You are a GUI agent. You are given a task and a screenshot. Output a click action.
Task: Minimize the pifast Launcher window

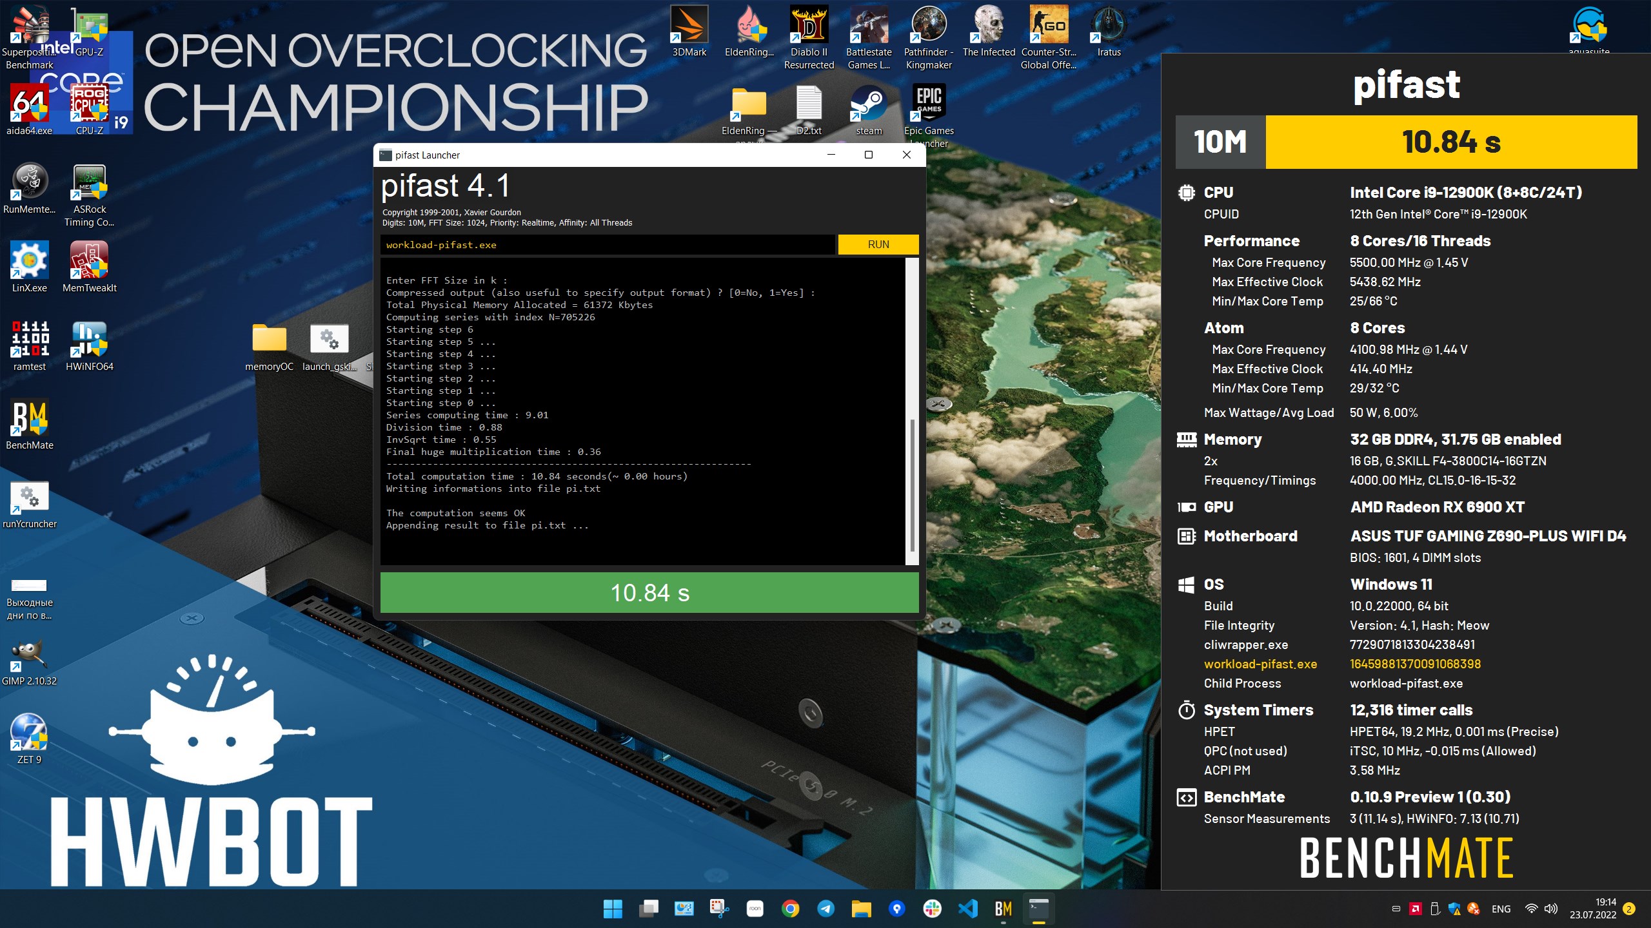(x=831, y=155)
